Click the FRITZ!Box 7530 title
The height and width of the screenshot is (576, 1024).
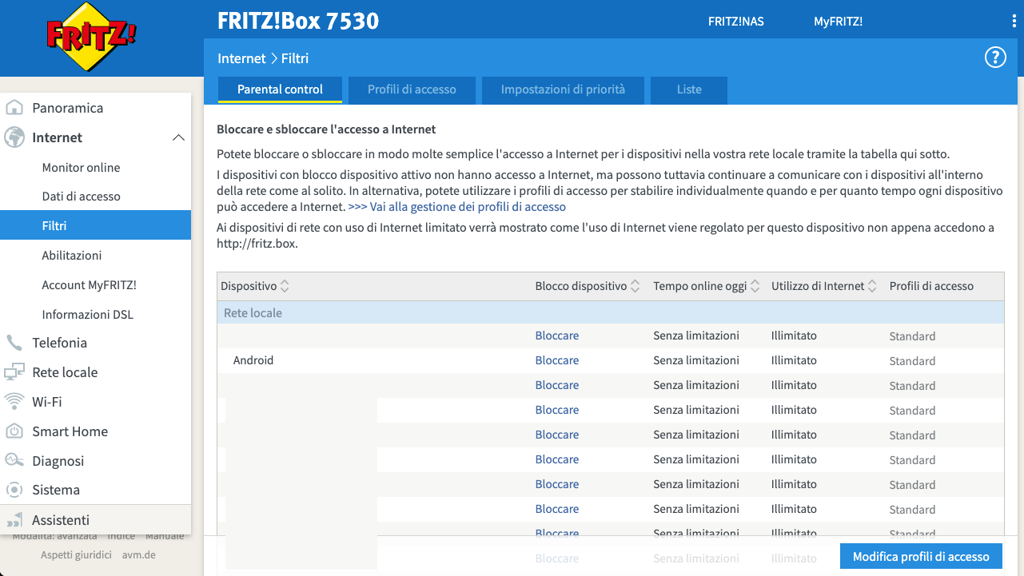pos(298,21)
